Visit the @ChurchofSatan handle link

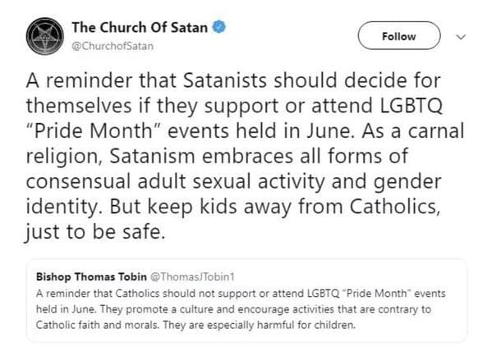(x=113, y=46)
